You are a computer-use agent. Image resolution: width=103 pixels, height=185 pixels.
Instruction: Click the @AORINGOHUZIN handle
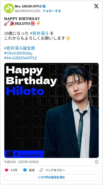pyautogui.click(x=28, y=11)
